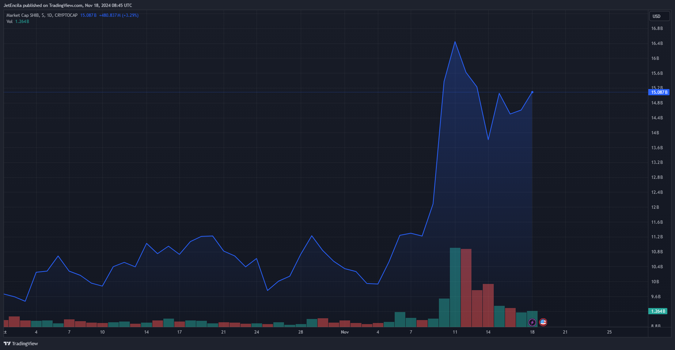Click the tallest green volume bar
The width and height of the screenshot is (675, 350).
(x=455, y=287)
